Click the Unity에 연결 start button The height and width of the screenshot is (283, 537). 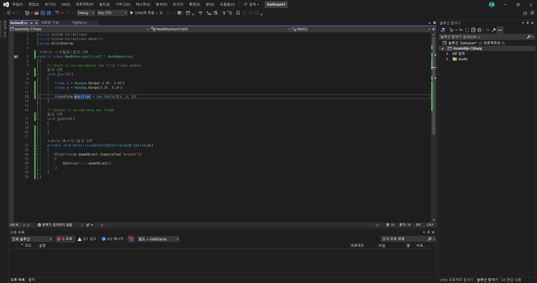pyautogui.click(x=142, y=13)
